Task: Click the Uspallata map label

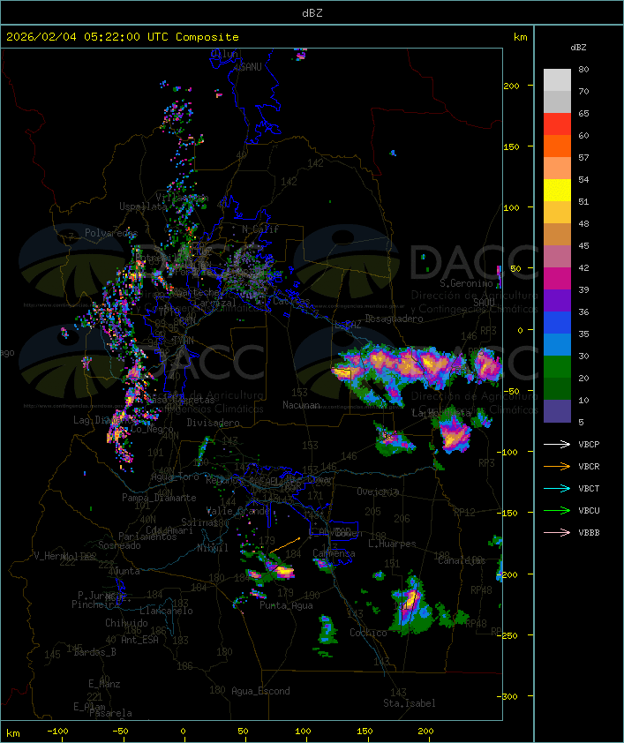Action: pos(143,206)
